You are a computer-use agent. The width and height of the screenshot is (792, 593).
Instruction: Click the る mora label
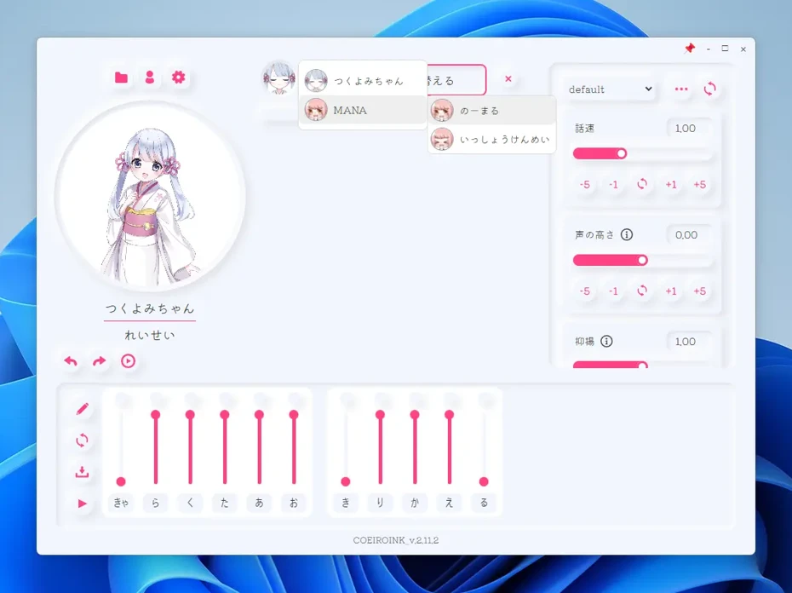point(484,503)
